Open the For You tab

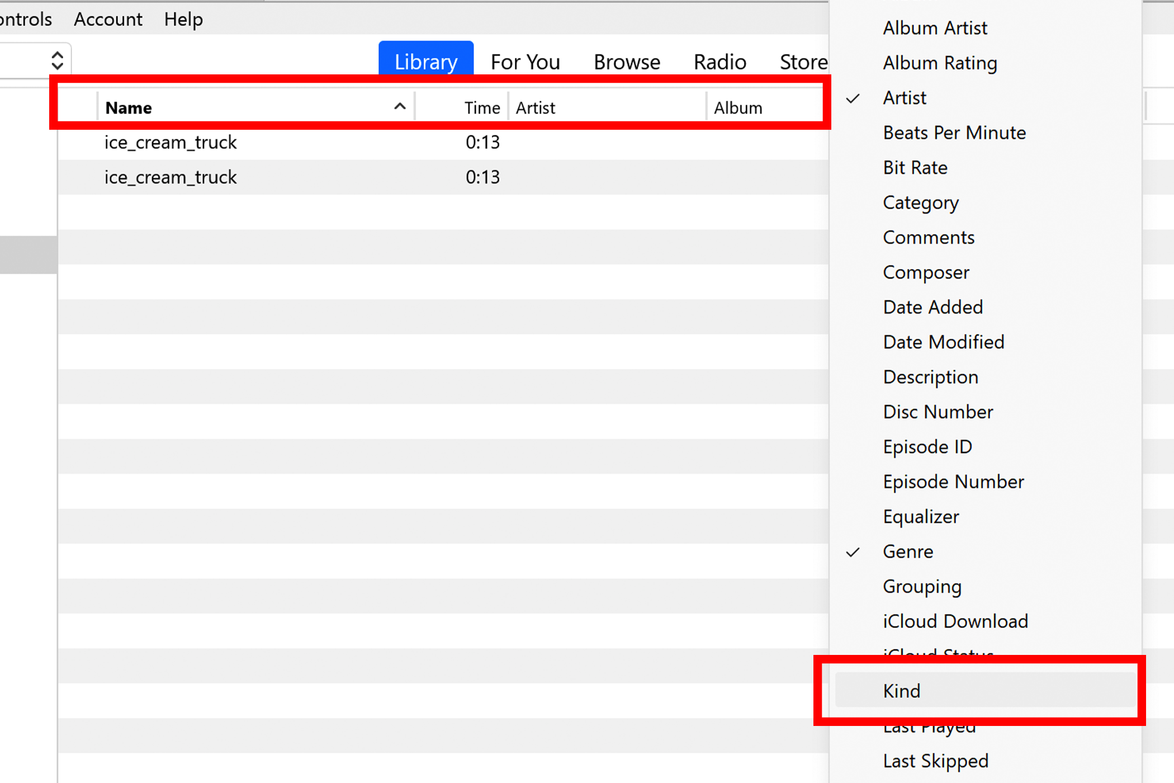525,61
